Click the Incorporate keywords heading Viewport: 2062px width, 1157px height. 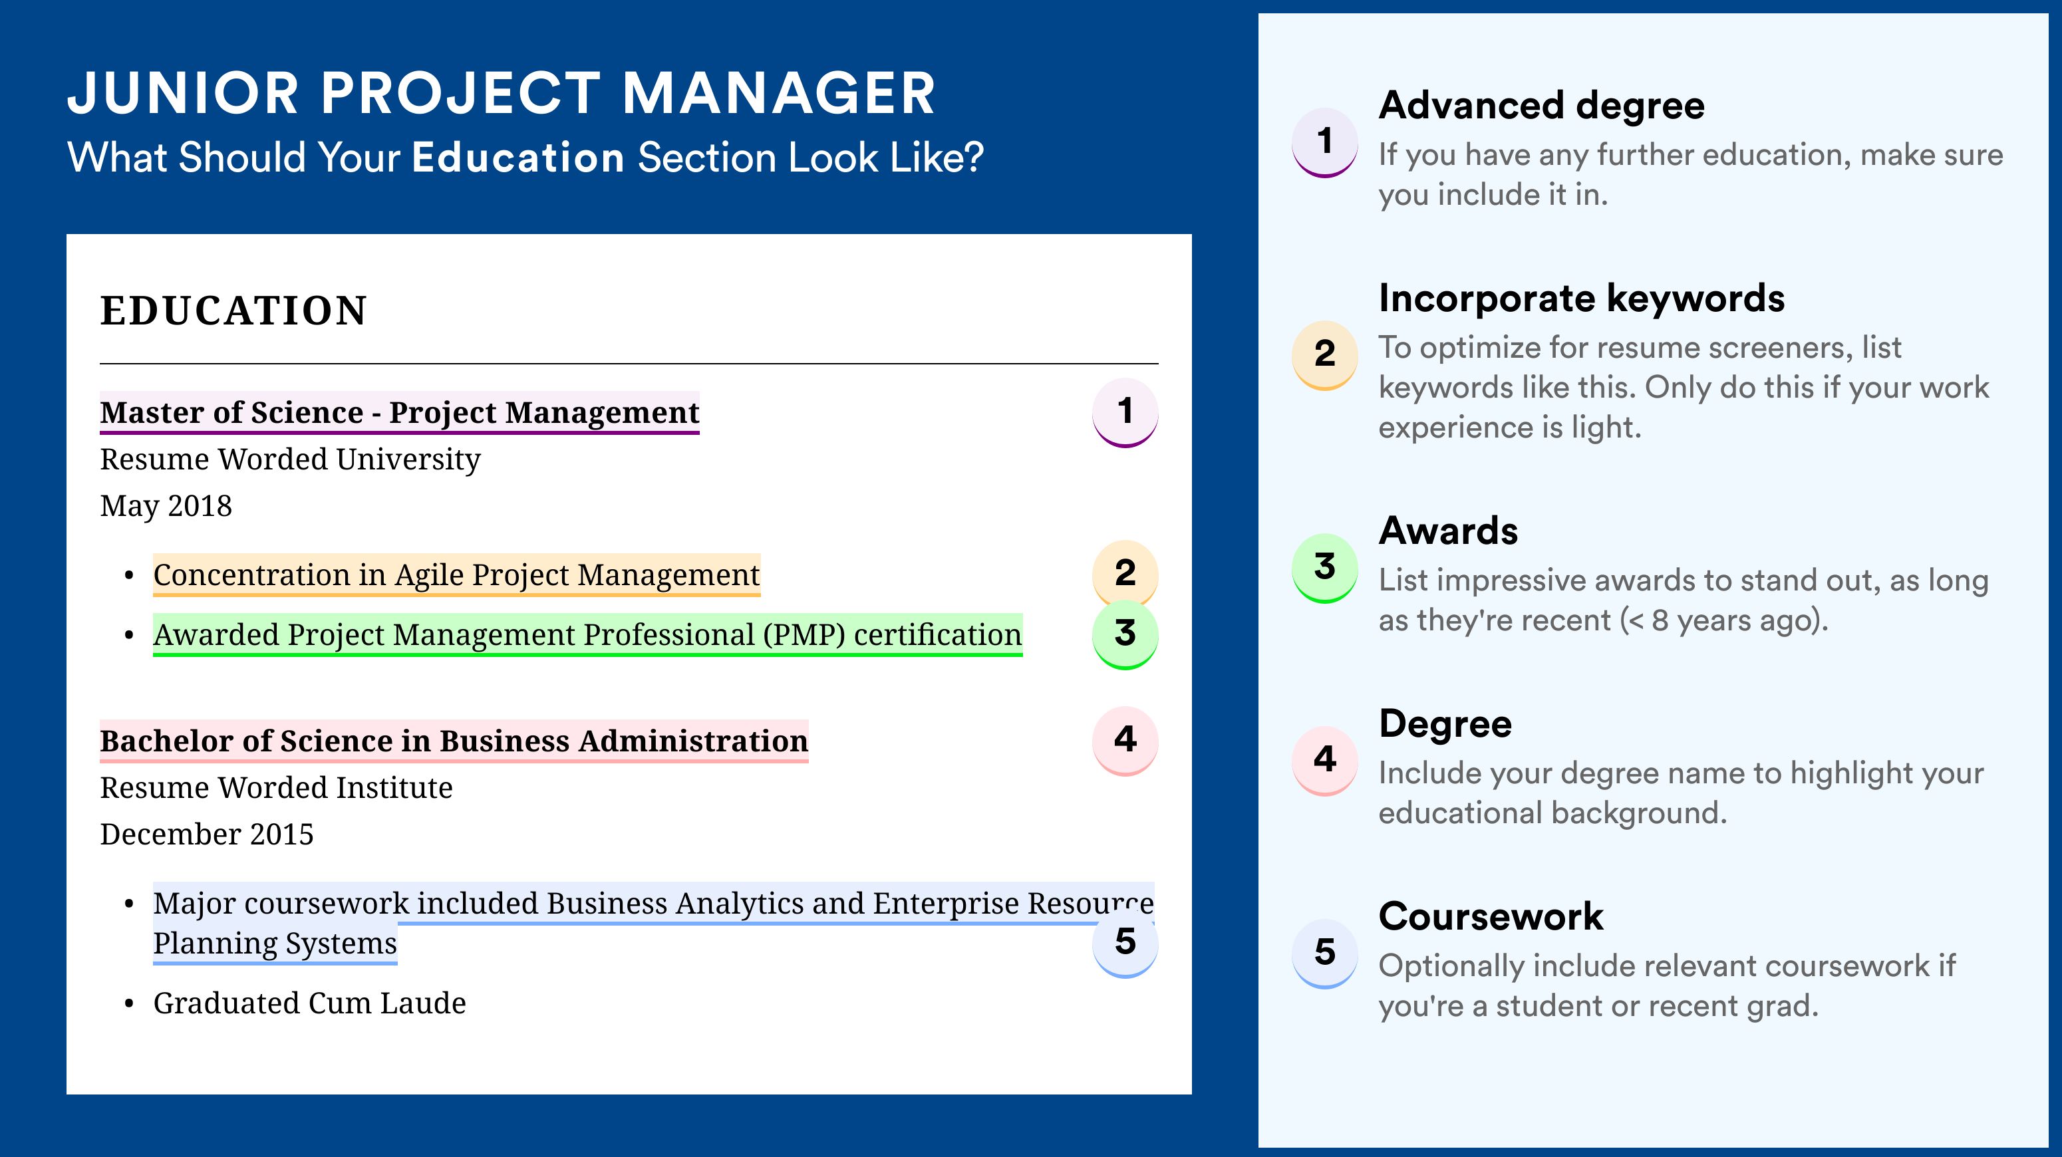click(1582, 299)
